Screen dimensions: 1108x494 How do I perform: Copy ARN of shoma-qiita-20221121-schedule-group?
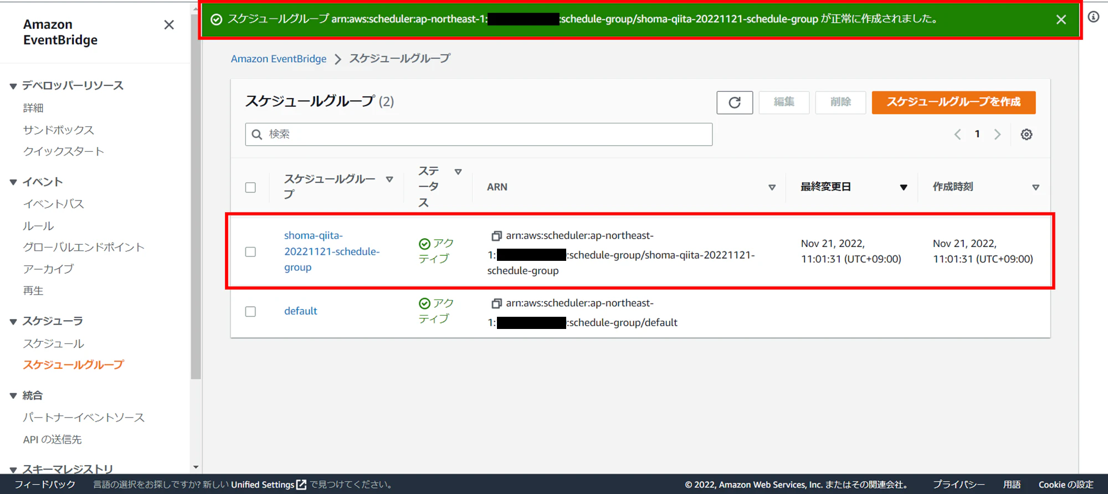(x=496, y=236)
